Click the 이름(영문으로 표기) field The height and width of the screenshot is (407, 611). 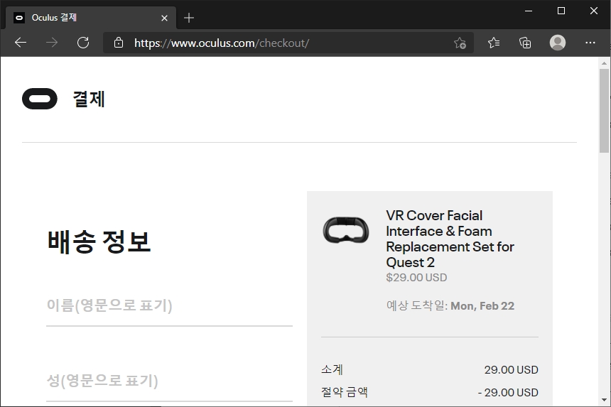click(x=169, y=310)
